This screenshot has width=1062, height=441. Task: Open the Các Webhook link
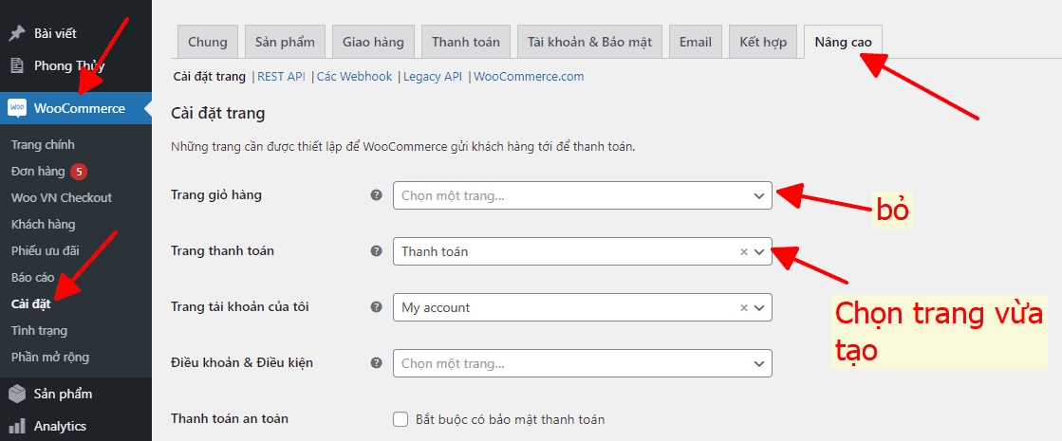355,77
